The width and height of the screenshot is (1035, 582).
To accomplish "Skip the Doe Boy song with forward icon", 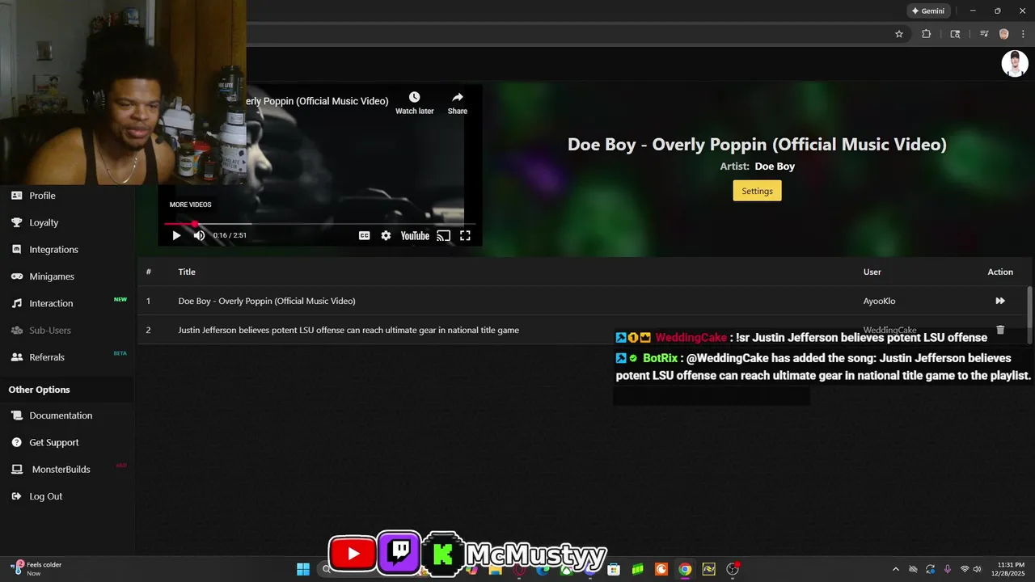I will click(x=1000, y=301).
